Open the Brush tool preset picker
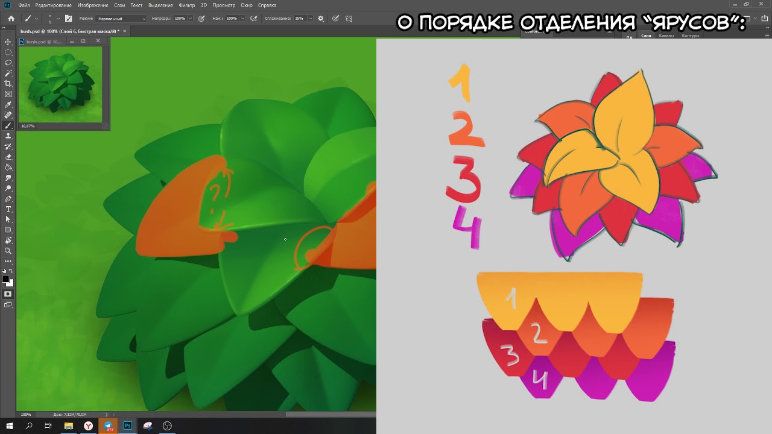The height and width of the screenshot is (434, 772). [x=30, y=19]
